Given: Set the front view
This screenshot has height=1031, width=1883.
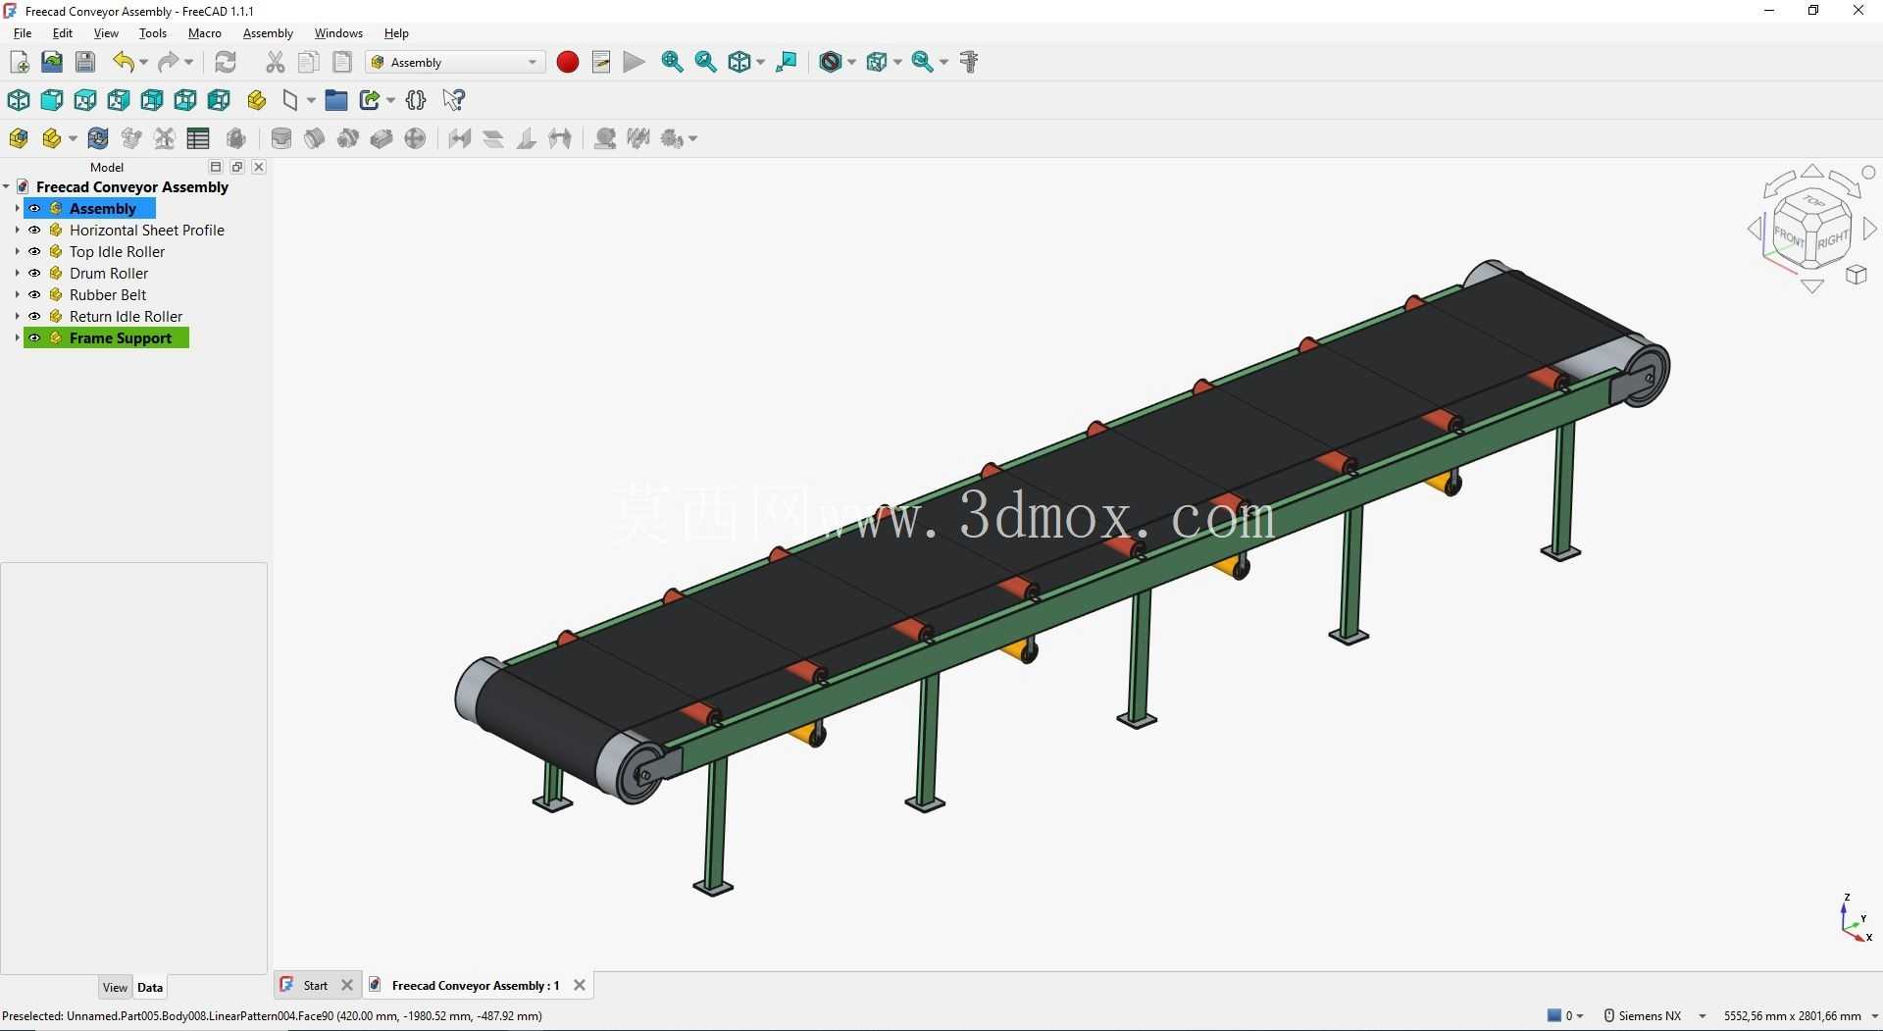Looking at the screenshot, I should point(52,100).
